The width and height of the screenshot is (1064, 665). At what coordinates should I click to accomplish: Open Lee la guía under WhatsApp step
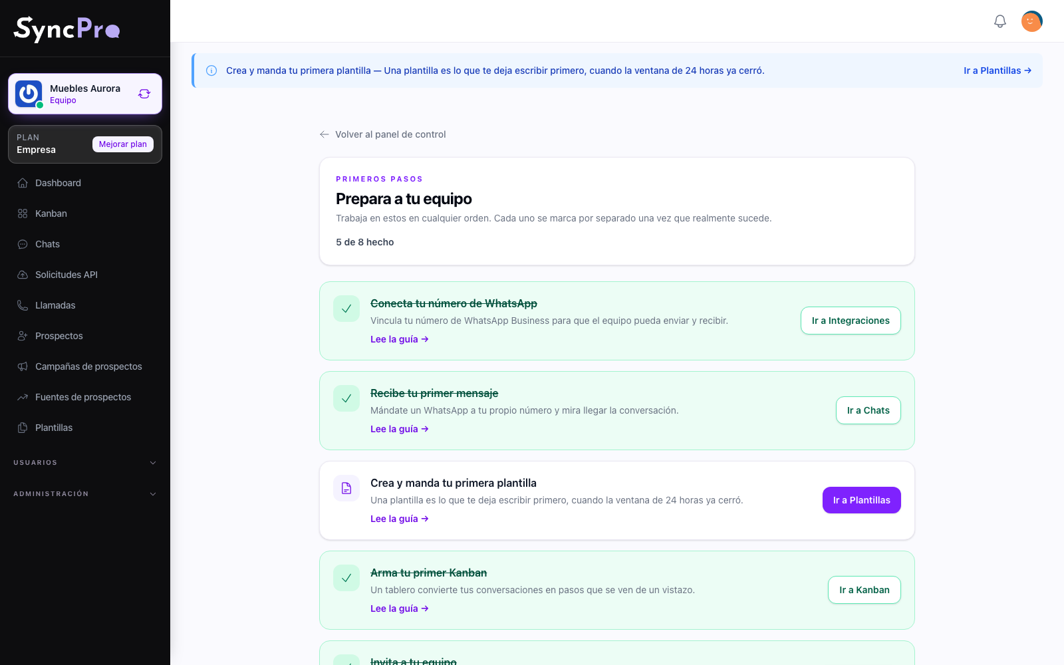tap(400, 339)
